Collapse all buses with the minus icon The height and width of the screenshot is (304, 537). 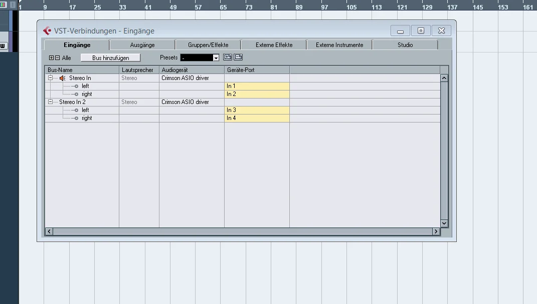click(x=58, y=57)
